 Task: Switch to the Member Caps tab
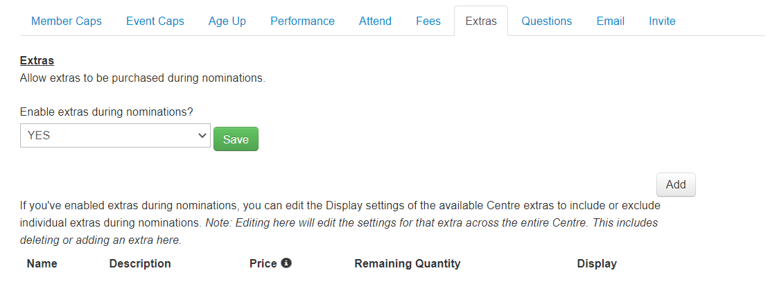(67, 21)
